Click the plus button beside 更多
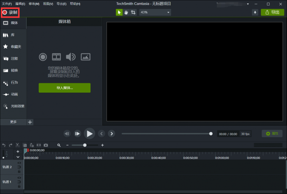Image resolution: width=287 pixels, height=194 pixels. [30, 122]
